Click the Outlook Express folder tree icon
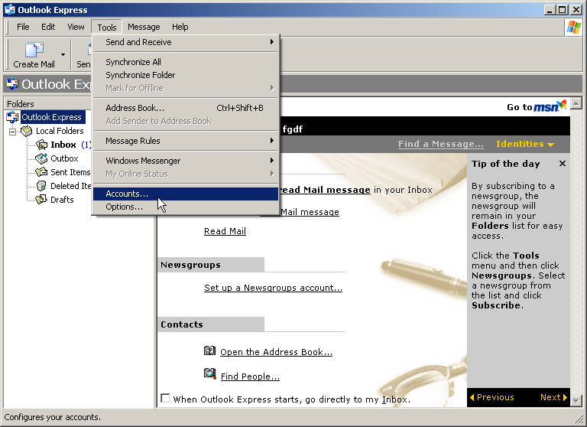587x427 pixels. 12,117
